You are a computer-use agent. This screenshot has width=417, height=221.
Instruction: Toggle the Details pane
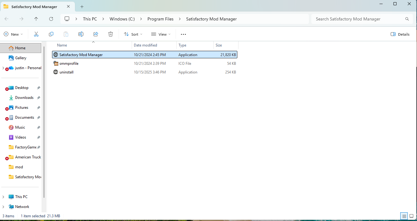point(400,34)
